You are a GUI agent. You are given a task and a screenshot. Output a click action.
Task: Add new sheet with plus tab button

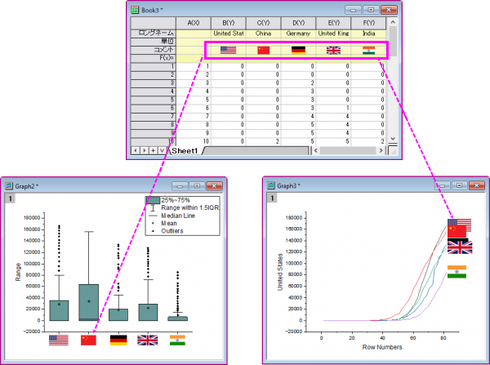[x=153, y=150]
